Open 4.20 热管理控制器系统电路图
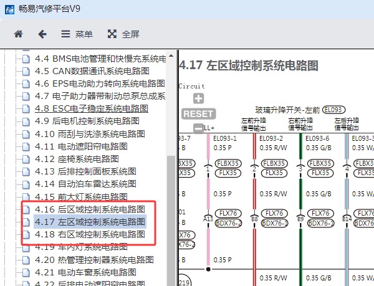The image size is (374, 286). pos(94,260)
